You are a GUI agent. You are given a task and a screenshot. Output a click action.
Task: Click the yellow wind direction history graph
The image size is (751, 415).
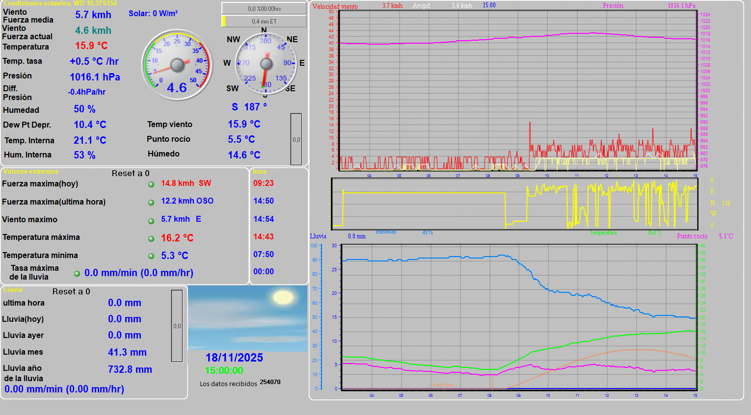[514, 204]
